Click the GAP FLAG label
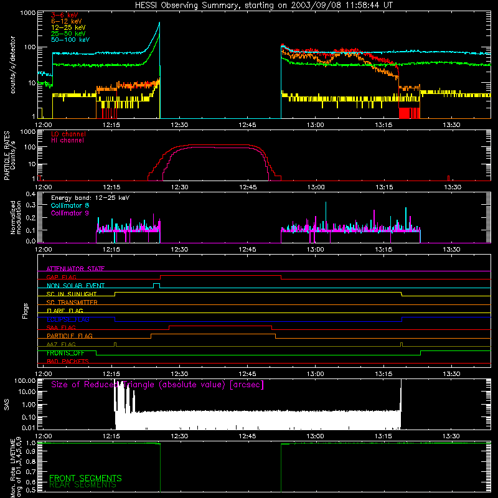498x498 pixels. [61, 277]
